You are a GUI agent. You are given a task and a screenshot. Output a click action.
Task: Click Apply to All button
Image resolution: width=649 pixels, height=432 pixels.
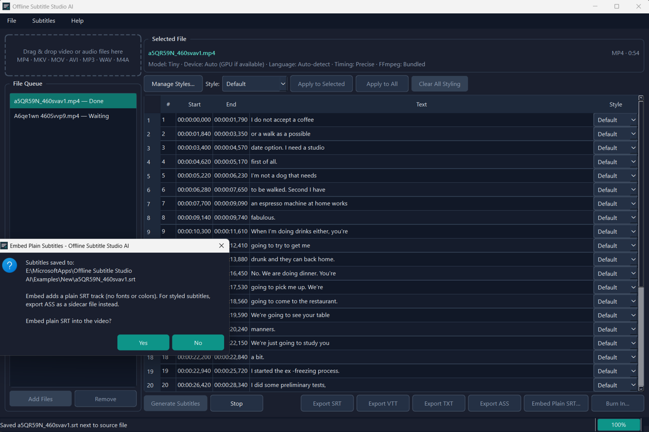click(x=382, y=84)
